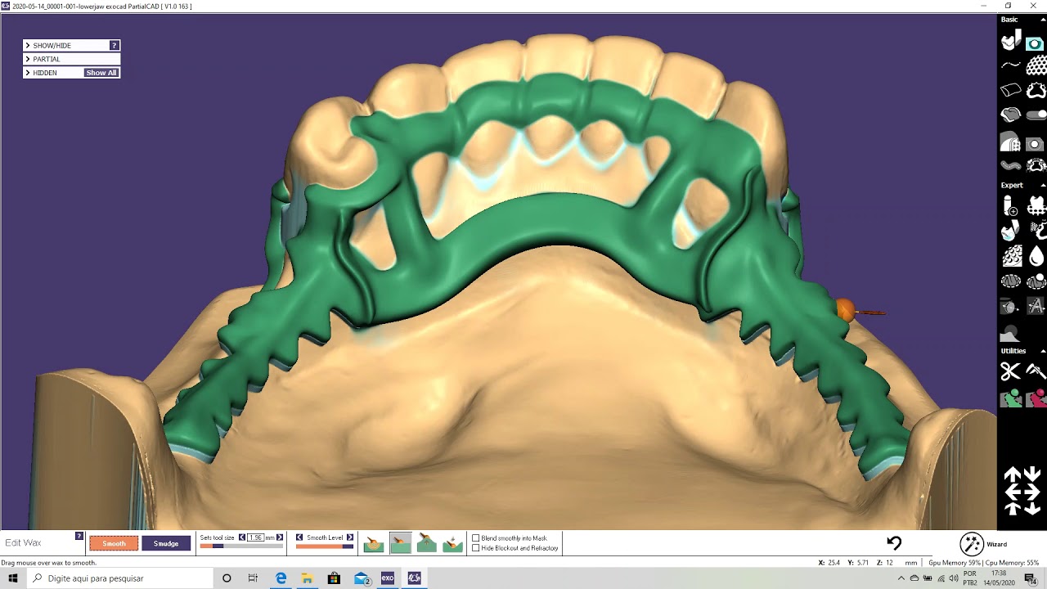This screenshot has width=1047, height=589.
Task: Click the tool size value field
Action: tap(256, 537)
